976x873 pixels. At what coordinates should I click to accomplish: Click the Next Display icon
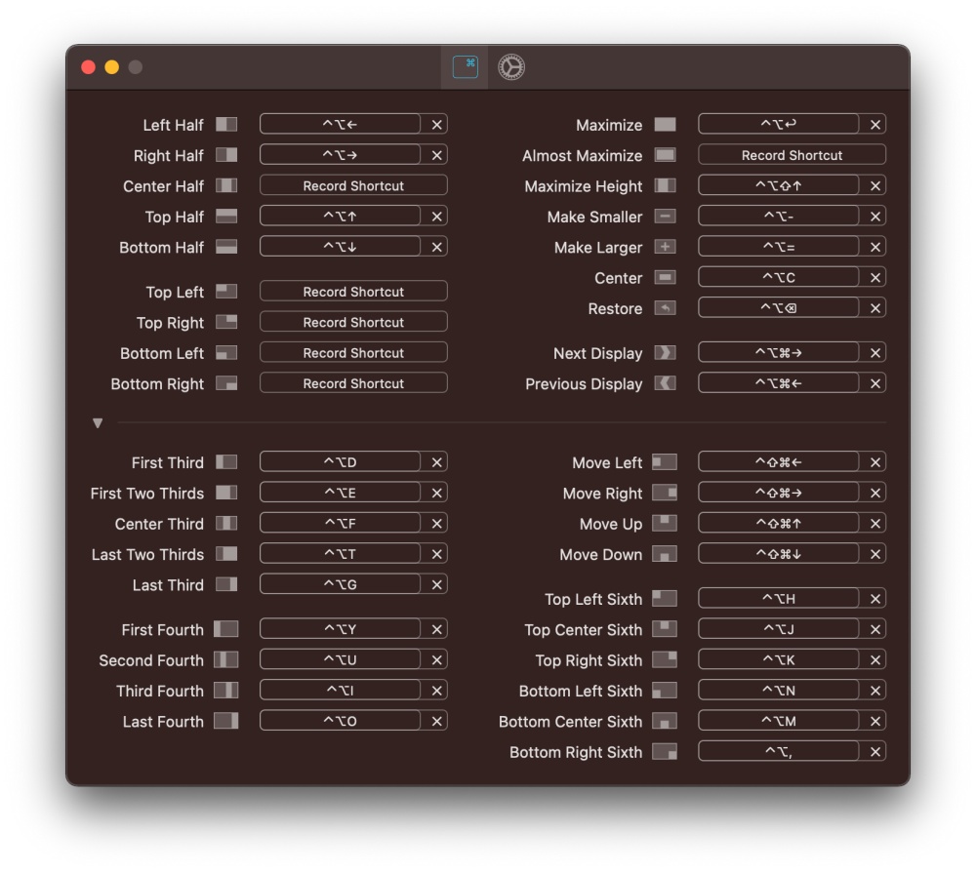click(x=665, y=353)
